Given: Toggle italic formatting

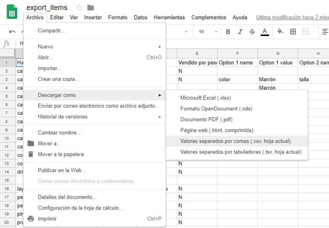Looking at the screenshot, I should [240, 32].
